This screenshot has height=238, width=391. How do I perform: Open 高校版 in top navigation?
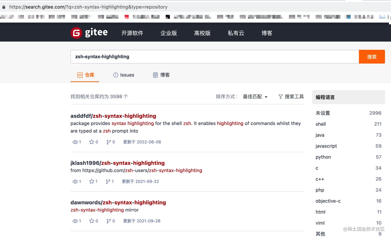coord(202,33)
